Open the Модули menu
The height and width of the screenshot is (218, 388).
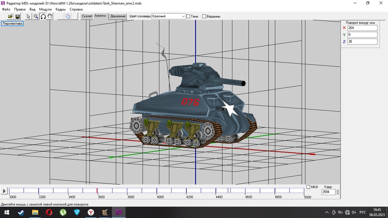pyautogui.click(x=45, y=9)
